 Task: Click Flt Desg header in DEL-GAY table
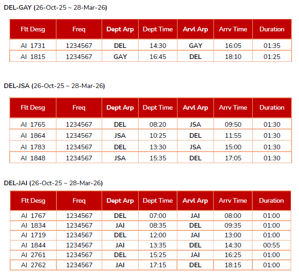(x=33, y=29)
